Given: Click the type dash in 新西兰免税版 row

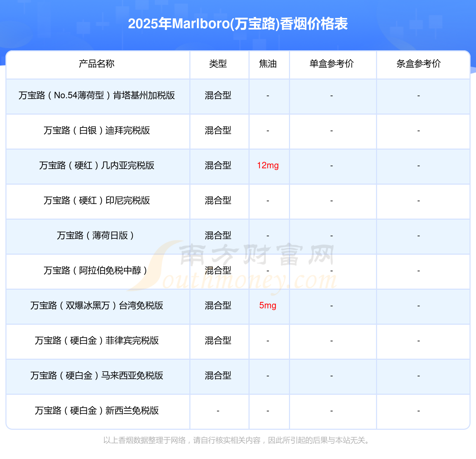Looking at the screenshot, I should [x=218, y=411].
